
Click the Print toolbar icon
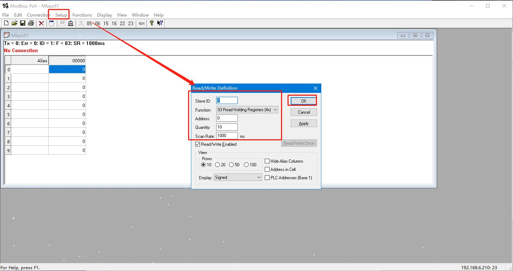(31, 23)
